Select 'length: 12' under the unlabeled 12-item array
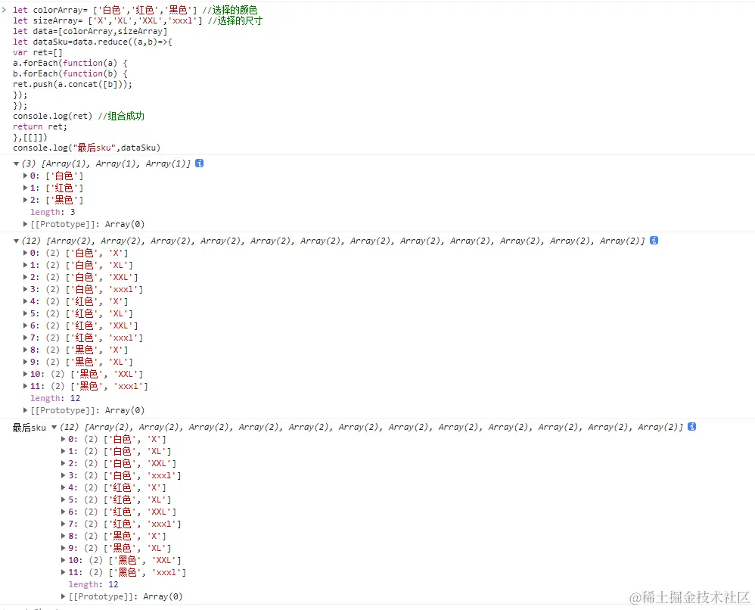The height and width of the screenshot is (610, 755). (x=55, y=398)
